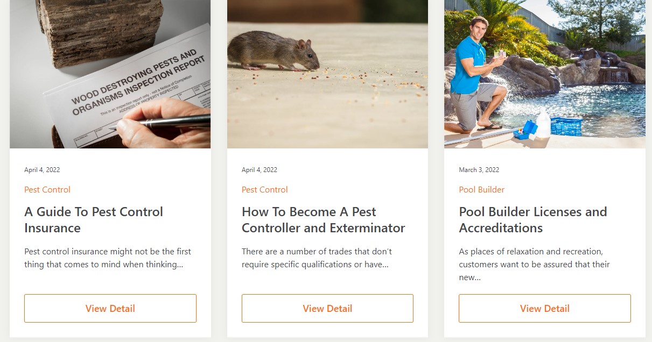Screen dimensions: 652x342
Task: Open 'A Guide To Pest Control Insurance' title
Action: tap(94, 220)
